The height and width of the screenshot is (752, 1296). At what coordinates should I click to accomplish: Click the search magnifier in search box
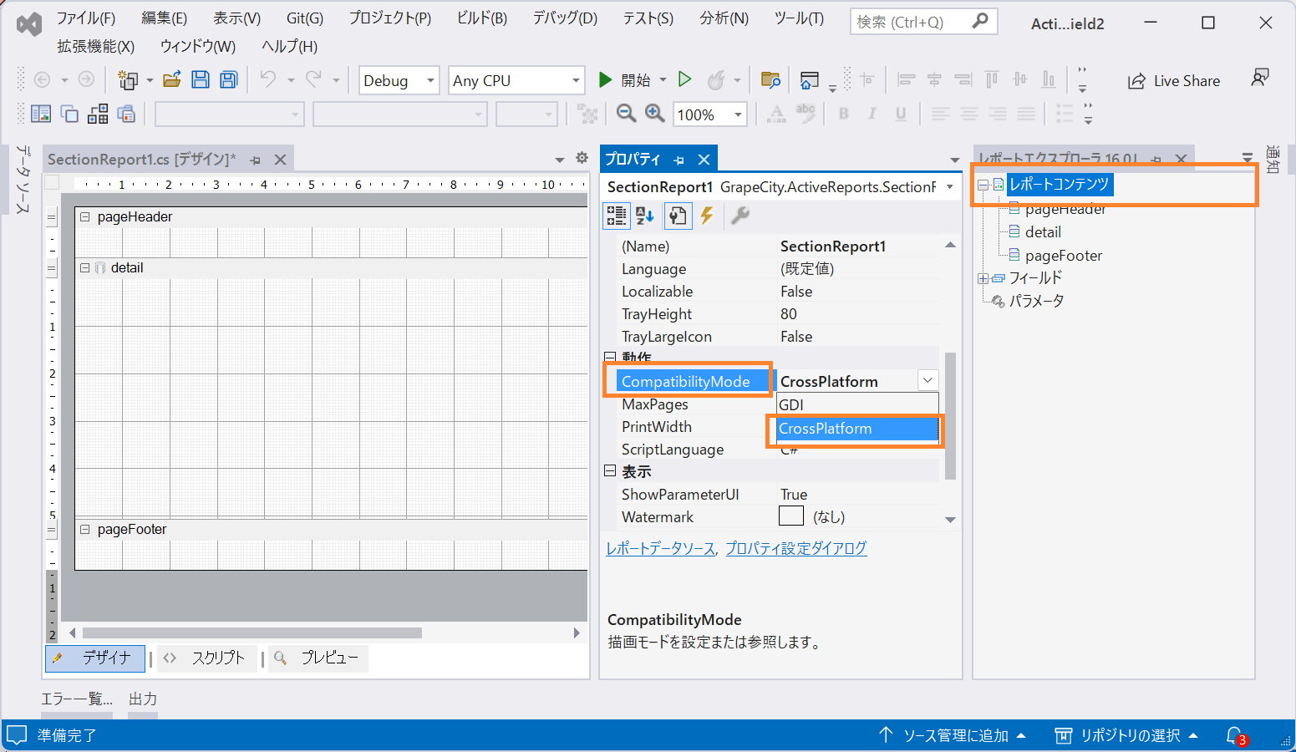pyautogui.click(x=981, y=21)
